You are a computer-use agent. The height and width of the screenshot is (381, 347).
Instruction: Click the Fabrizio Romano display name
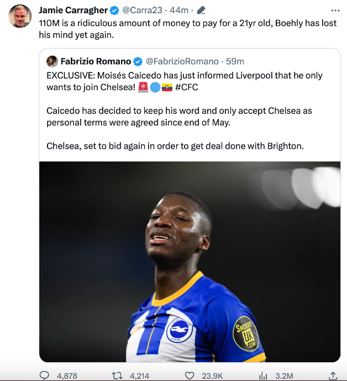click(96, 61)
